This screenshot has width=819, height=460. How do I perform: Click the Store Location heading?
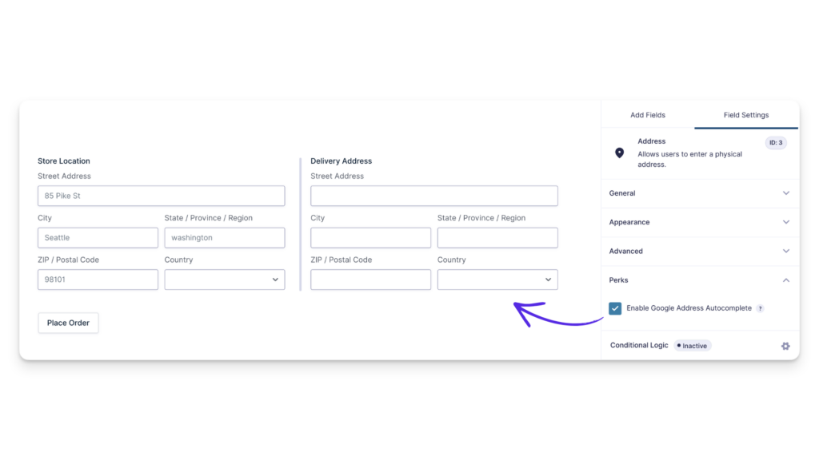[64, 161]
